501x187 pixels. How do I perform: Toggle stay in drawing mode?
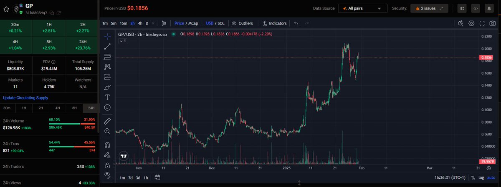pos(107,155)
